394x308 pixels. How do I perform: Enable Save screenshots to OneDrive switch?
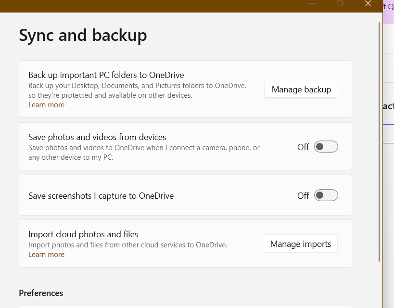click(326, 195)
